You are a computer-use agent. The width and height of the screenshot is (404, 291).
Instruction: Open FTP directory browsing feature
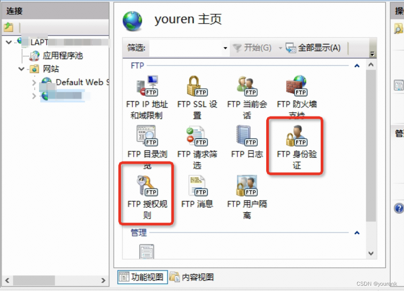pos(147,147)
